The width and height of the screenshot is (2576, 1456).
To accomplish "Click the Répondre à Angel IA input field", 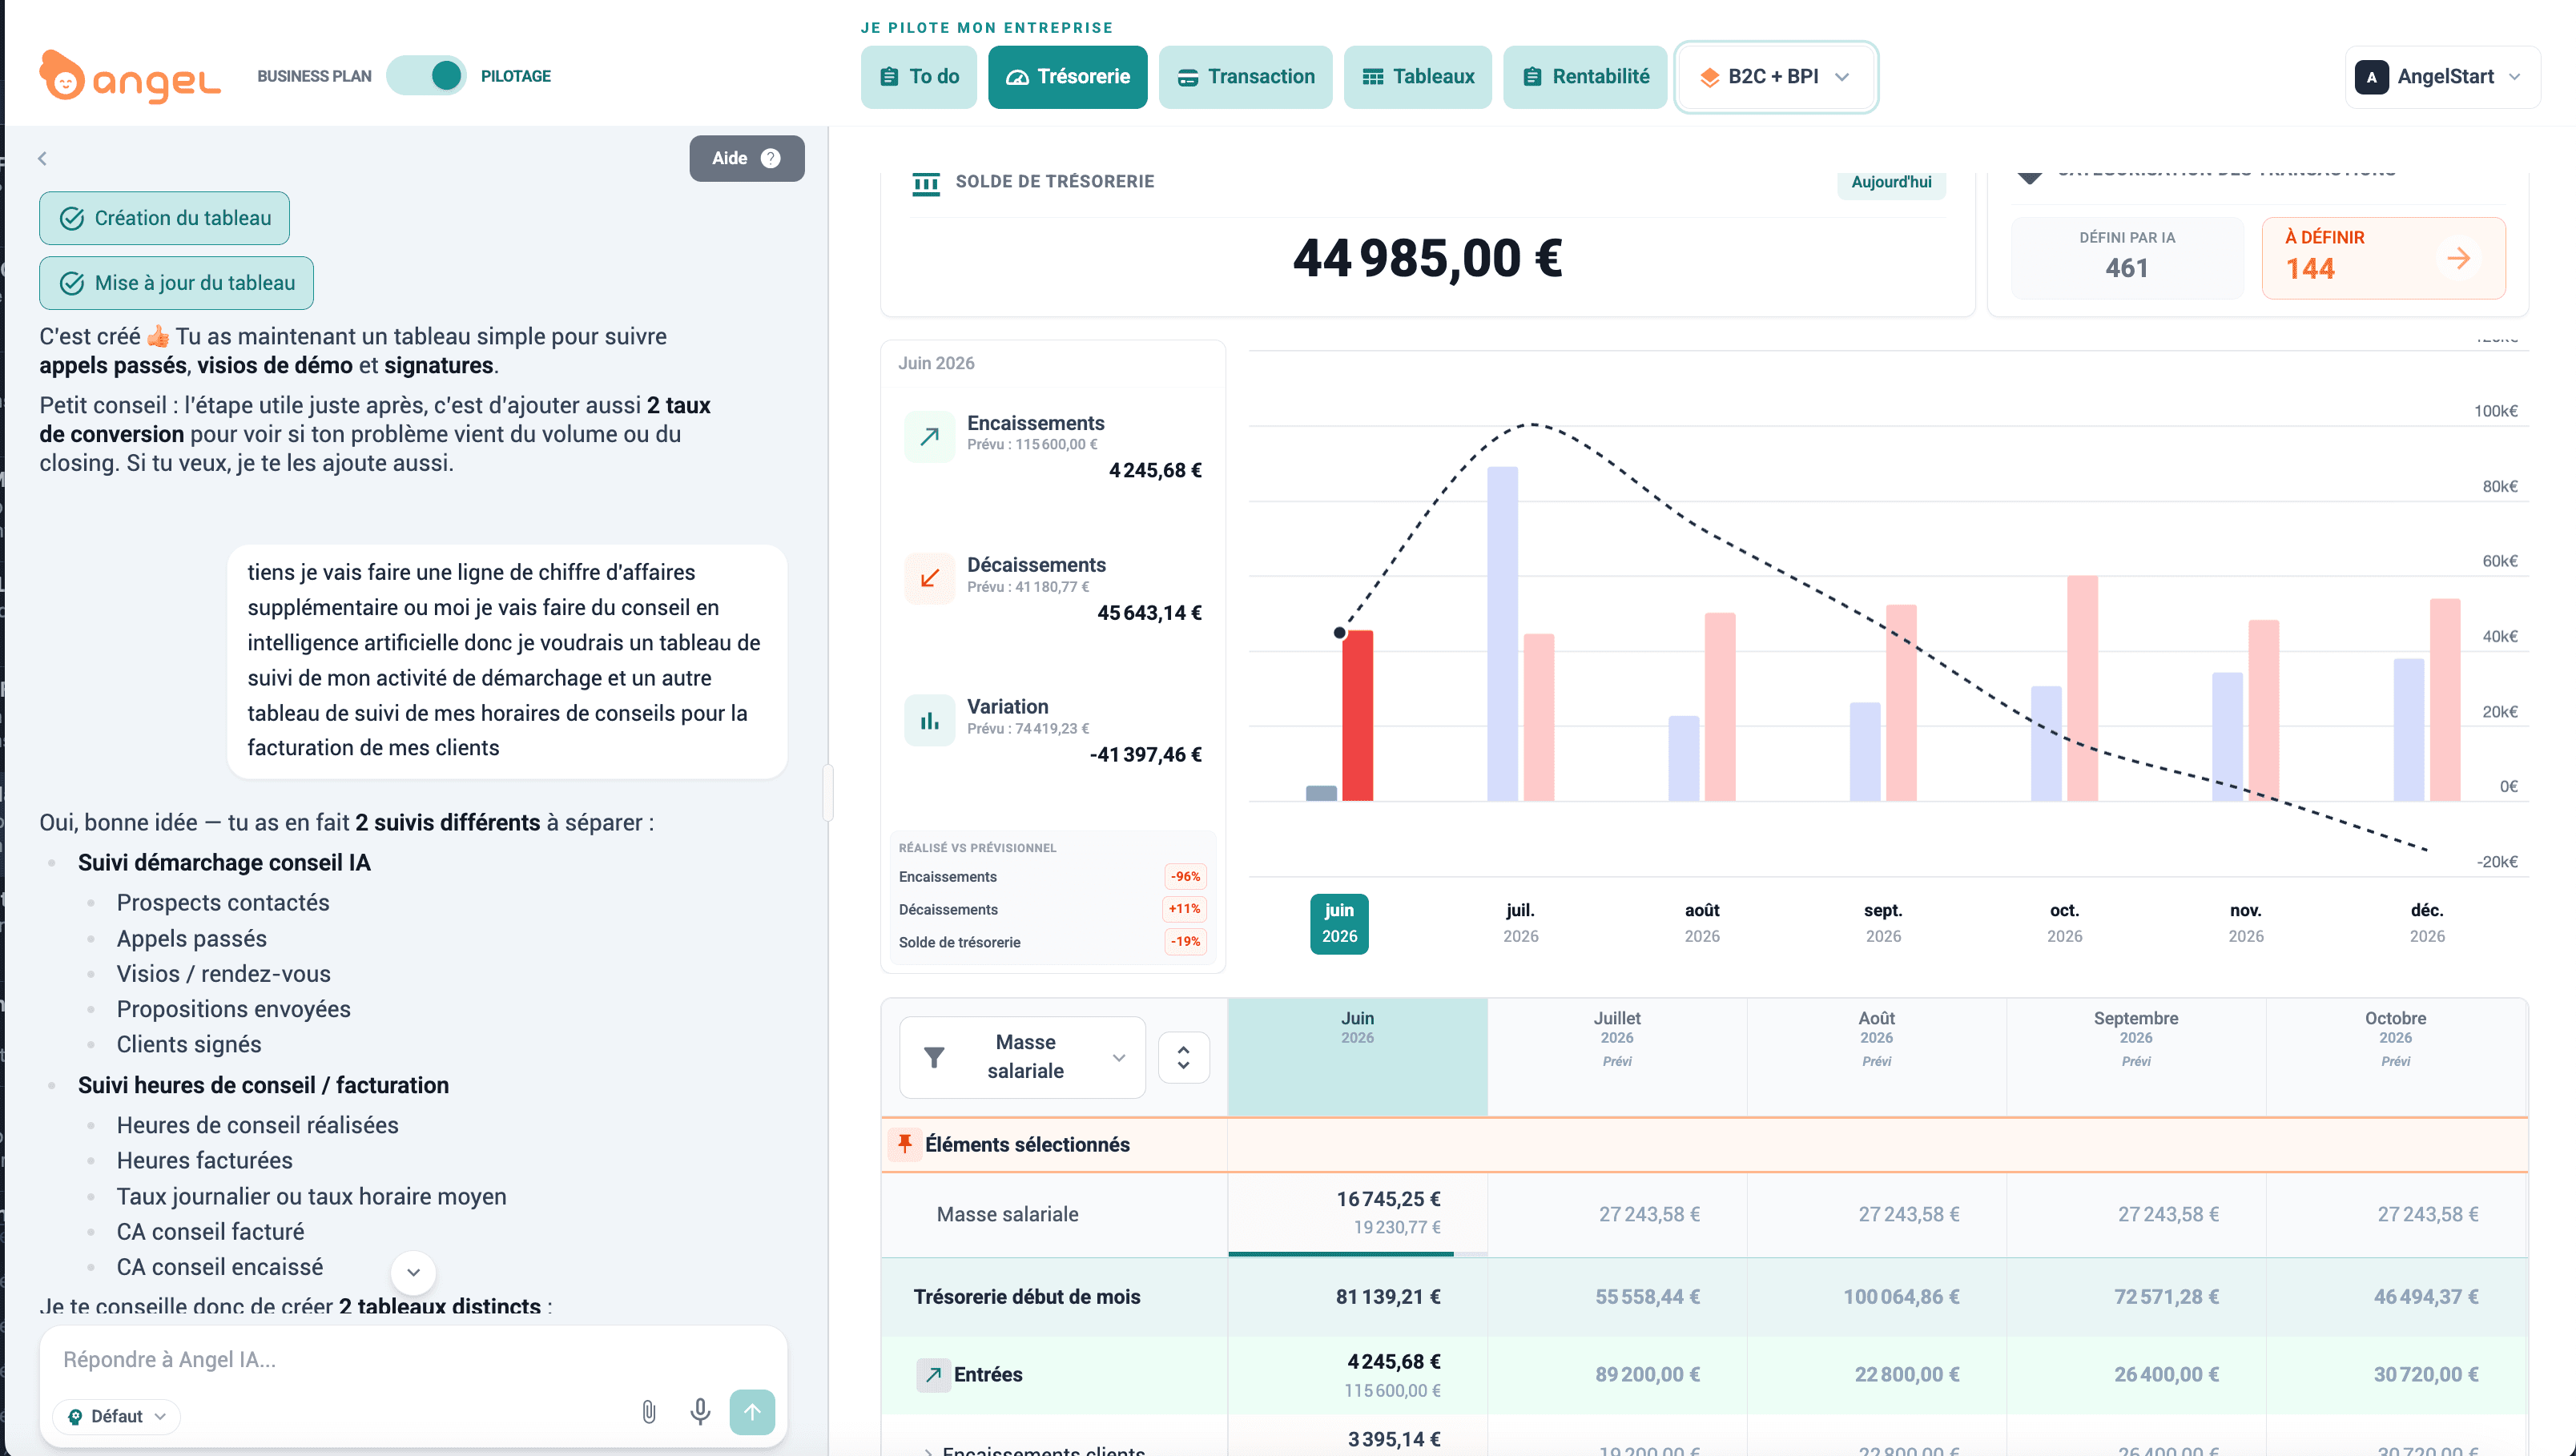I will coord(413,1359).
